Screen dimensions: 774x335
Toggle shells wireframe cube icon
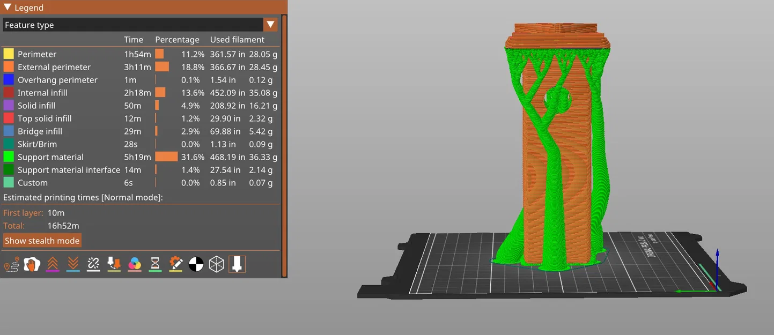click(x=217, y=264)
